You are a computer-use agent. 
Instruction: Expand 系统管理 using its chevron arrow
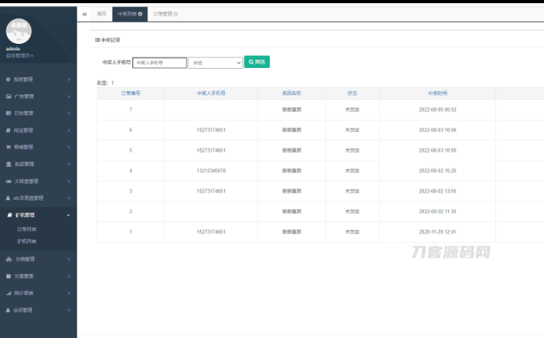pyautogui.click(x=69, y=80)
